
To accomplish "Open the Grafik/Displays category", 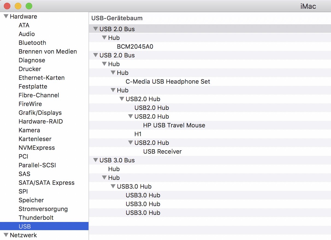I will tap(40, 113).
